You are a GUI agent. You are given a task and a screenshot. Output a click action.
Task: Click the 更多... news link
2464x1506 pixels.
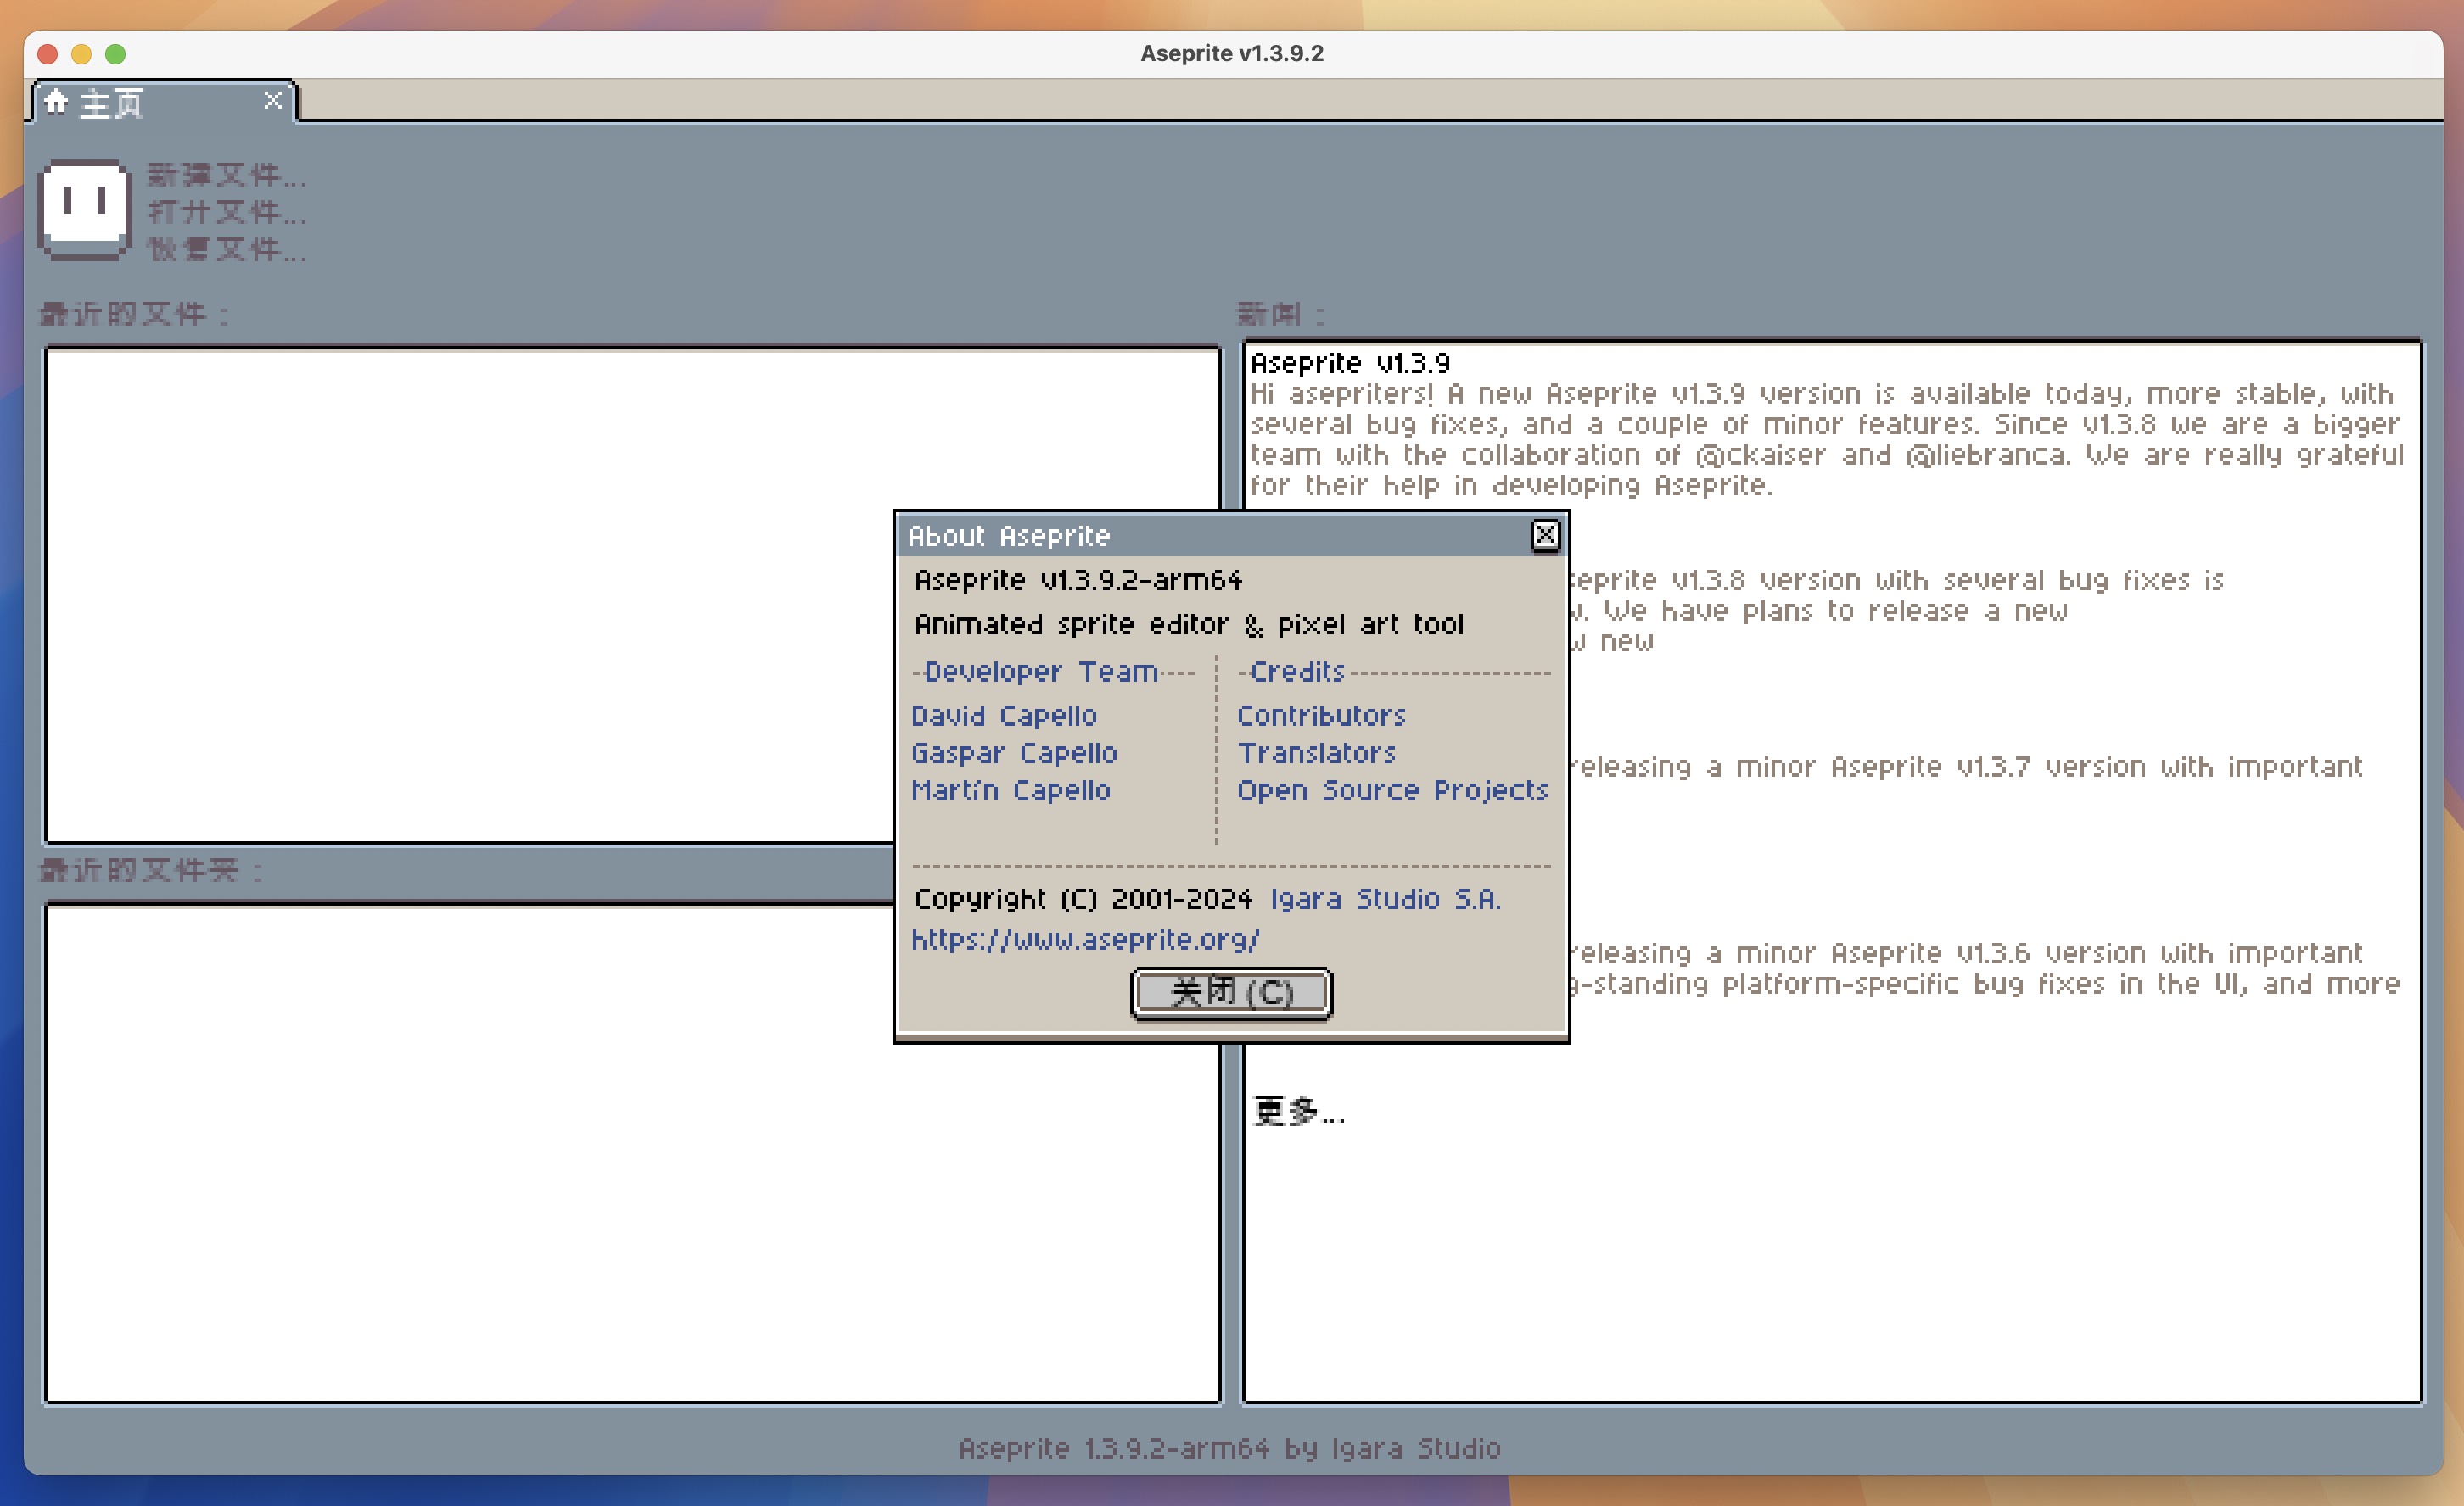(x=1298, y=1110)
